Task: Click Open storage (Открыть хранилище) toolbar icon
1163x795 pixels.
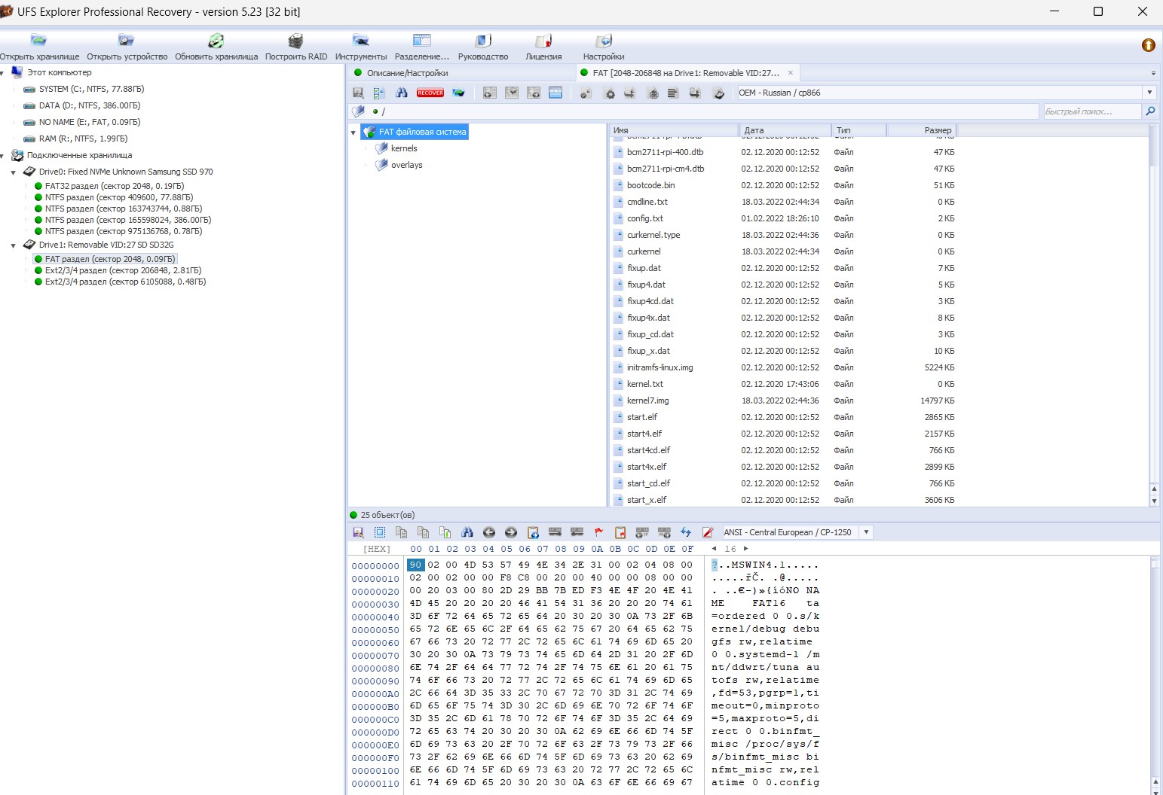Action: tap(38, 41)
